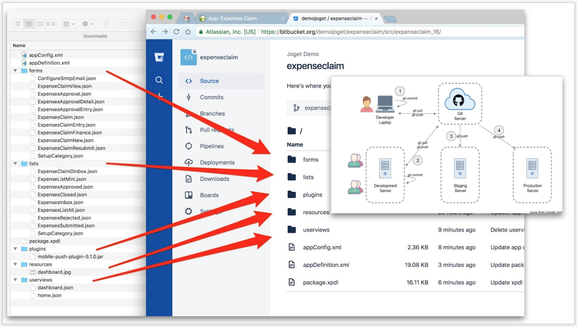
Task: Switch to the Gmail browser tab
Action: [187, 19]
